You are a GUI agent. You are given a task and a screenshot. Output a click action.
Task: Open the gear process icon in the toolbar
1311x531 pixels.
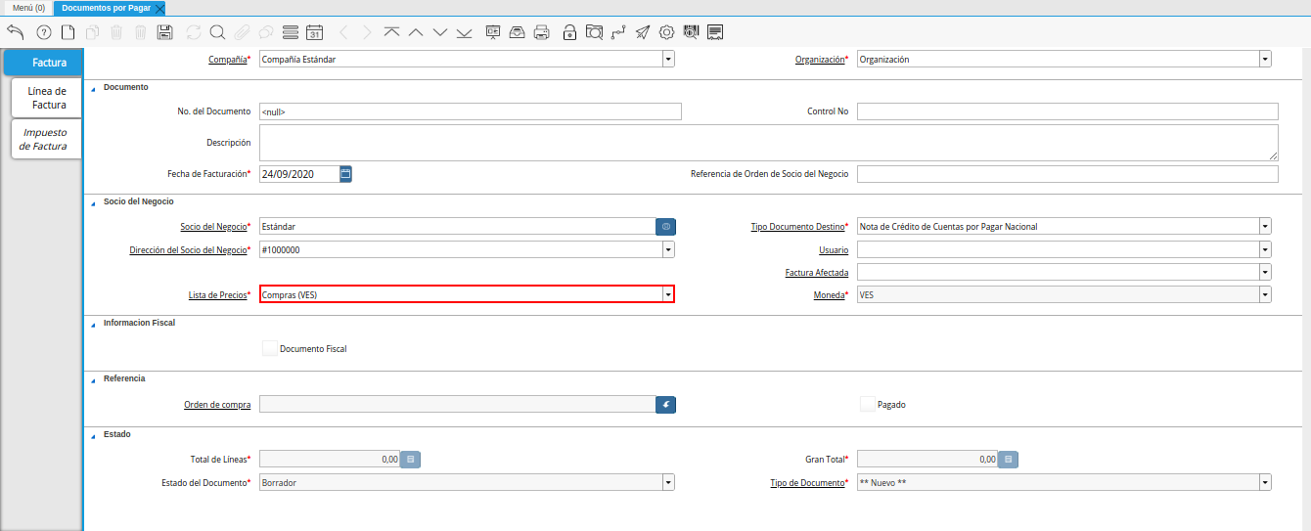pos(667,32)
